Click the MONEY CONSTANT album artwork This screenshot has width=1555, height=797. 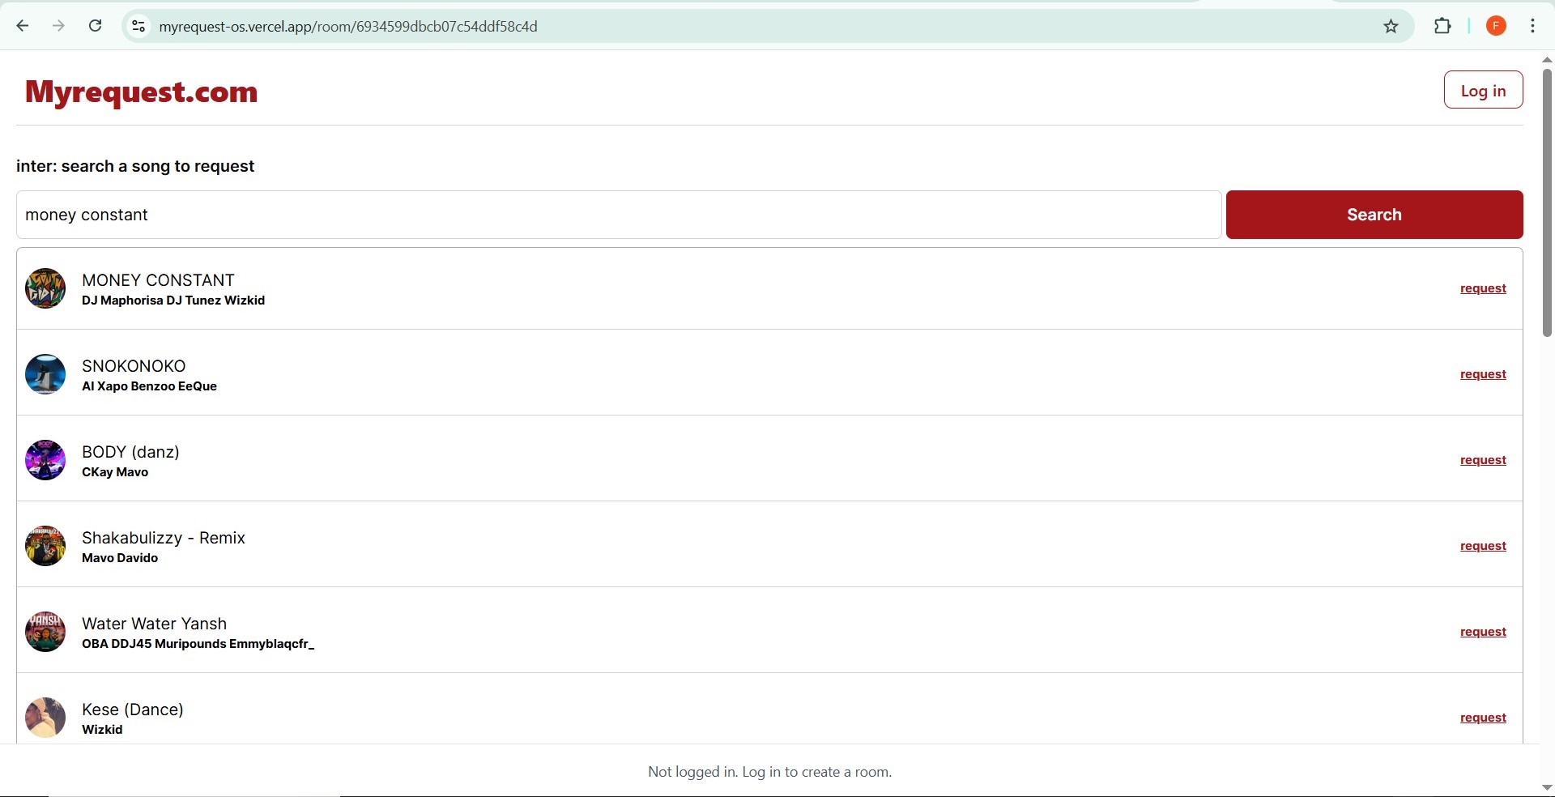[x=45, y=288]
